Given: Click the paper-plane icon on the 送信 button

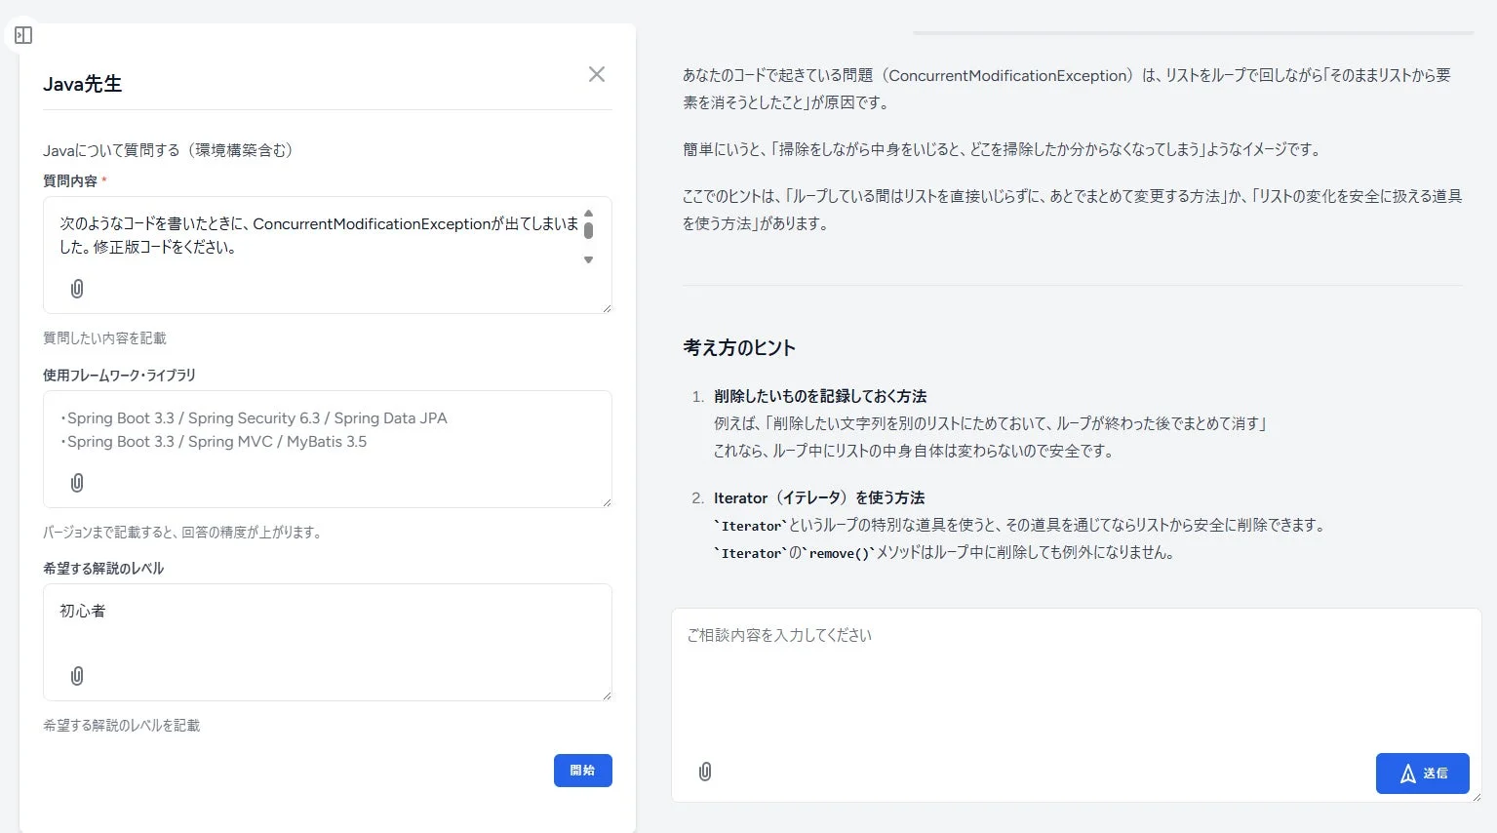Looking at the screenshot, I should (x=1406, y=773).
